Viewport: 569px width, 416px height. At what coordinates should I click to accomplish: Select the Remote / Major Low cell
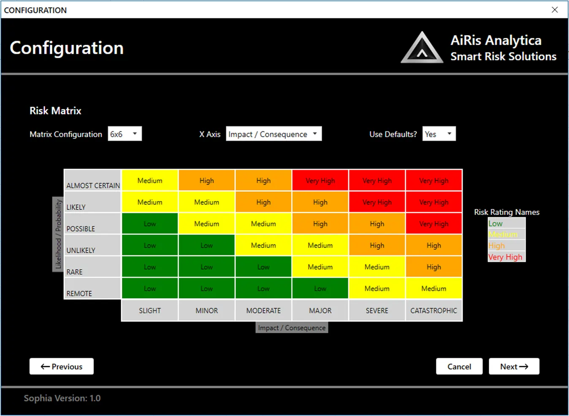tap(320, 288)
